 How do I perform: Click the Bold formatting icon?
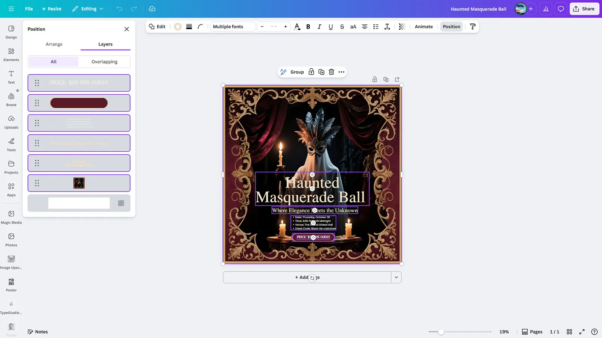[x=308, y=27]
